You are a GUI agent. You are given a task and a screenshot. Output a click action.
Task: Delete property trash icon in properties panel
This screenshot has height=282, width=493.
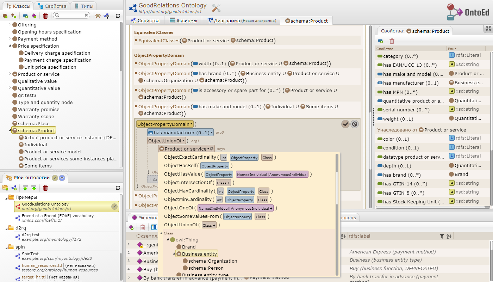click(x=392, y=41)
